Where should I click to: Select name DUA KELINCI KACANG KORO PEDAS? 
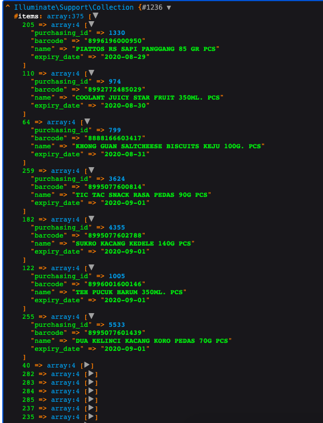point(135,341)
